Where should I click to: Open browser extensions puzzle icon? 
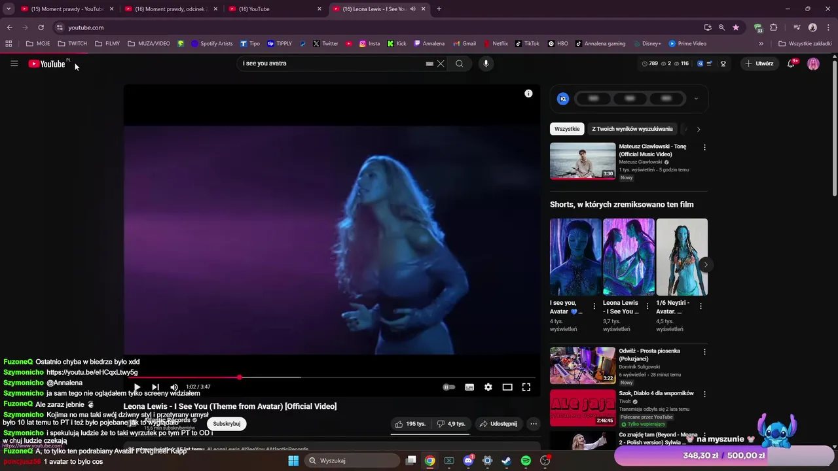[774, 27]
